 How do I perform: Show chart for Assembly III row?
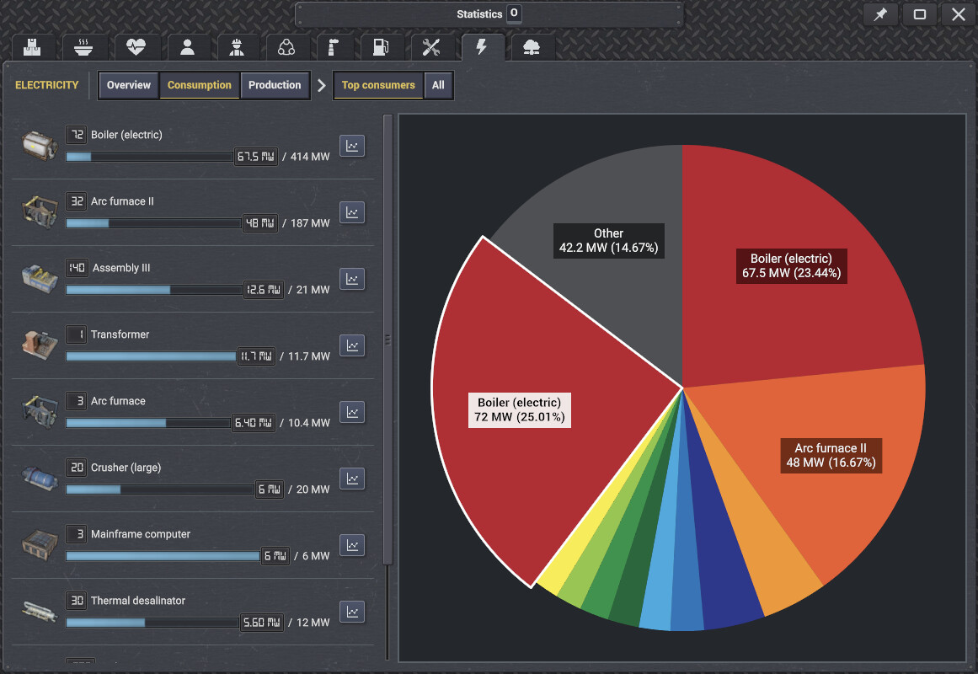pos(352,279)
